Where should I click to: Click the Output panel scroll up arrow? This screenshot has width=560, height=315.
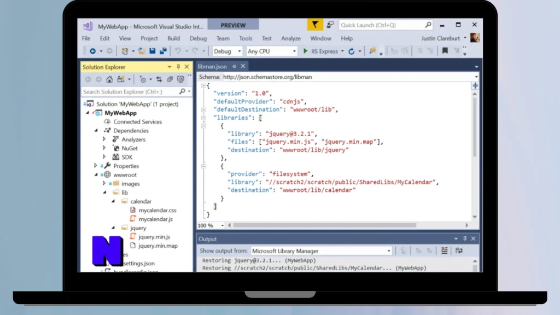(x=475, y=261)
